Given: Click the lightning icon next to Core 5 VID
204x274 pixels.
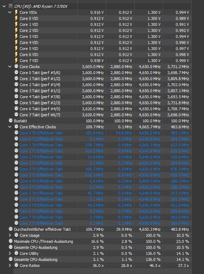Looking at the screenshot, I should (16, 49).
